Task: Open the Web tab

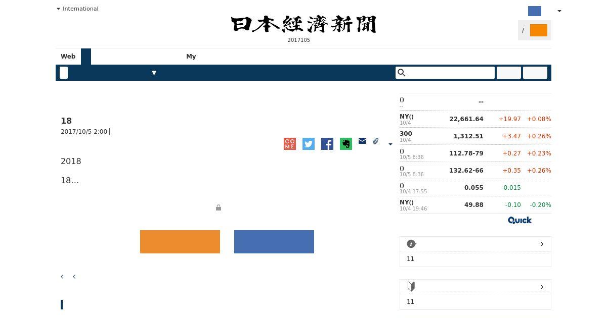Action: tap(68, 57)
